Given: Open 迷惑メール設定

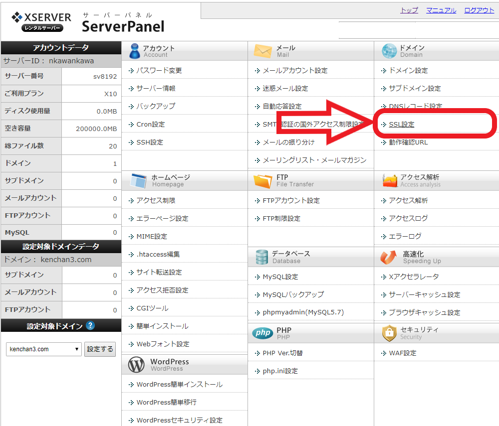Looking at the screenshot, I should click(285, 88).
